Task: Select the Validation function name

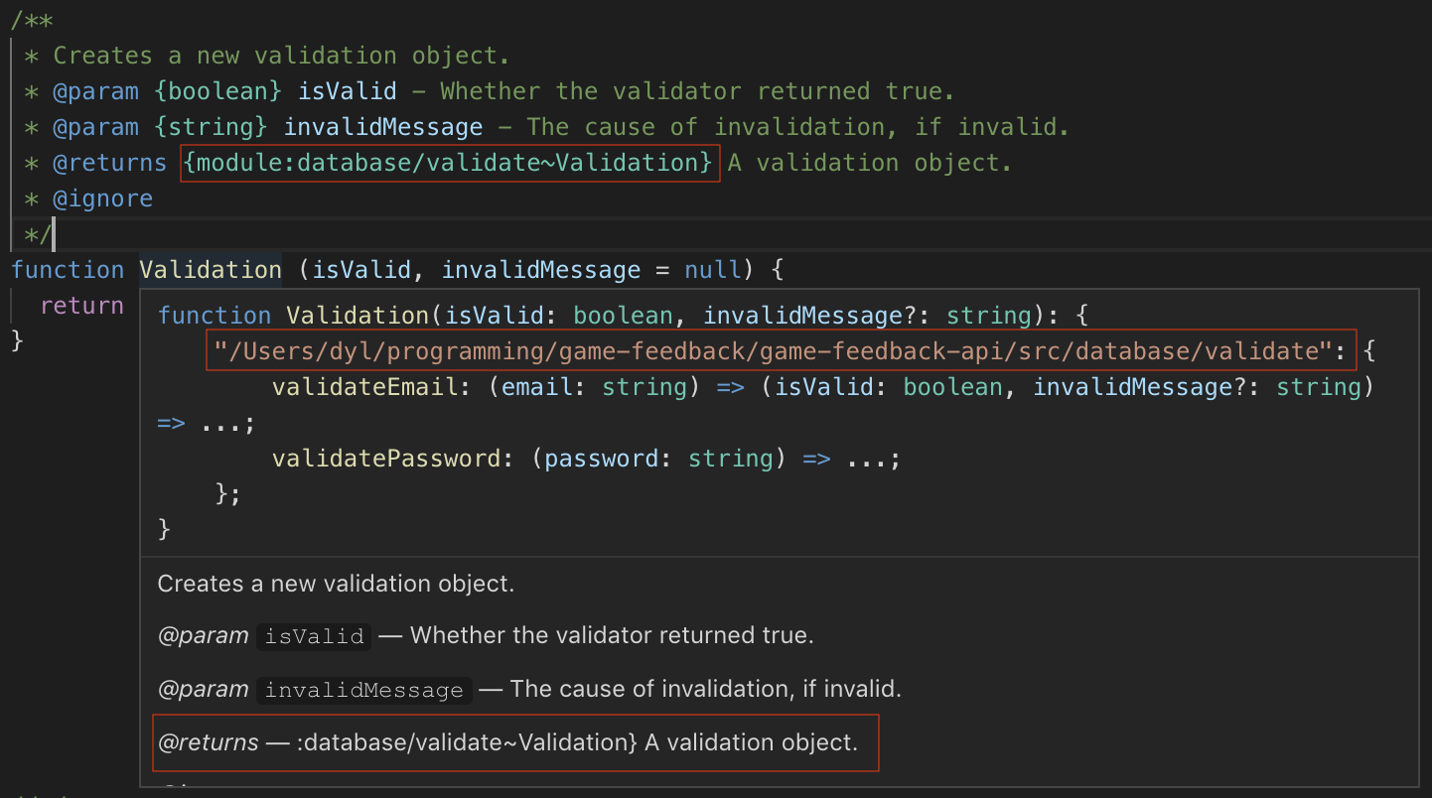Action: pyautogui.click(x=209, y=269)
